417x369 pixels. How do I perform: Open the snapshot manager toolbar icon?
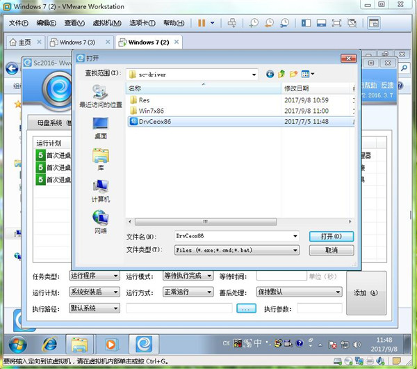pyautogui.click(x=284, y=23)
